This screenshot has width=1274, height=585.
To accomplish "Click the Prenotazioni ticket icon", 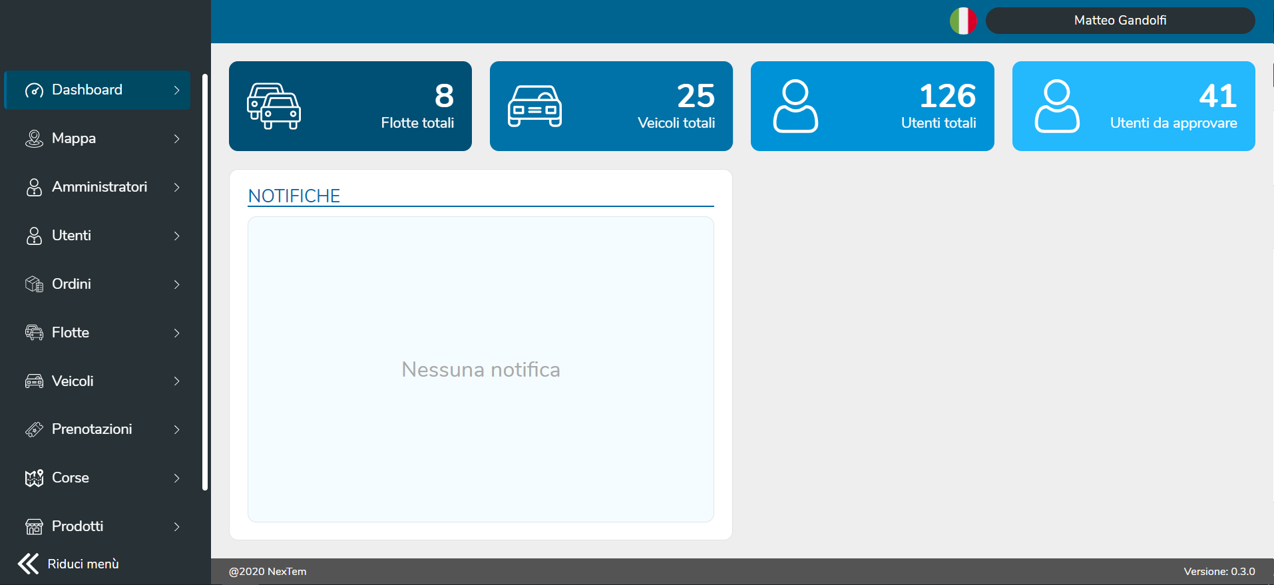I will click(x=34, y=430).
